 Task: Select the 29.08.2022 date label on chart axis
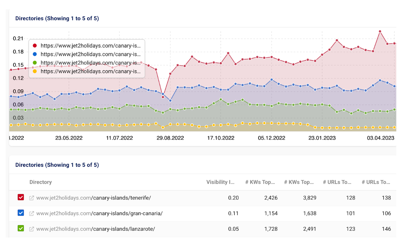[x=170, y=138]
